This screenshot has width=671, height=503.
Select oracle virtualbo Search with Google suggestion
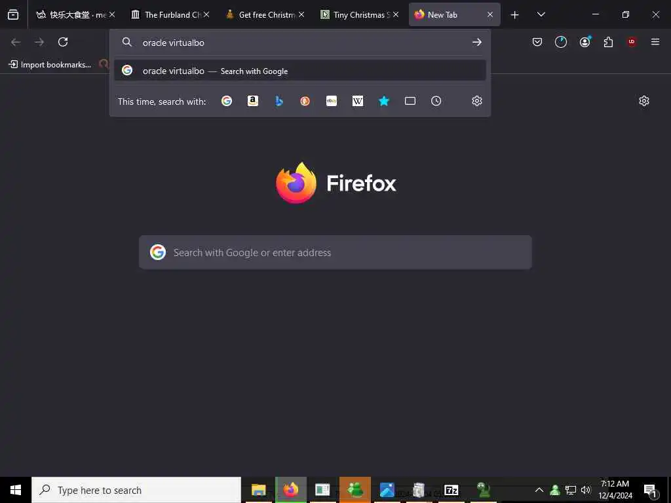click(300, 71)
